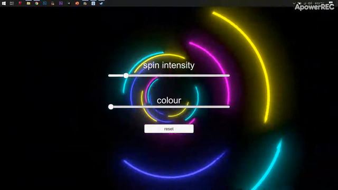Open Task View from the taskbar
The height and width of the screenshot is (190, 338).
12,3
